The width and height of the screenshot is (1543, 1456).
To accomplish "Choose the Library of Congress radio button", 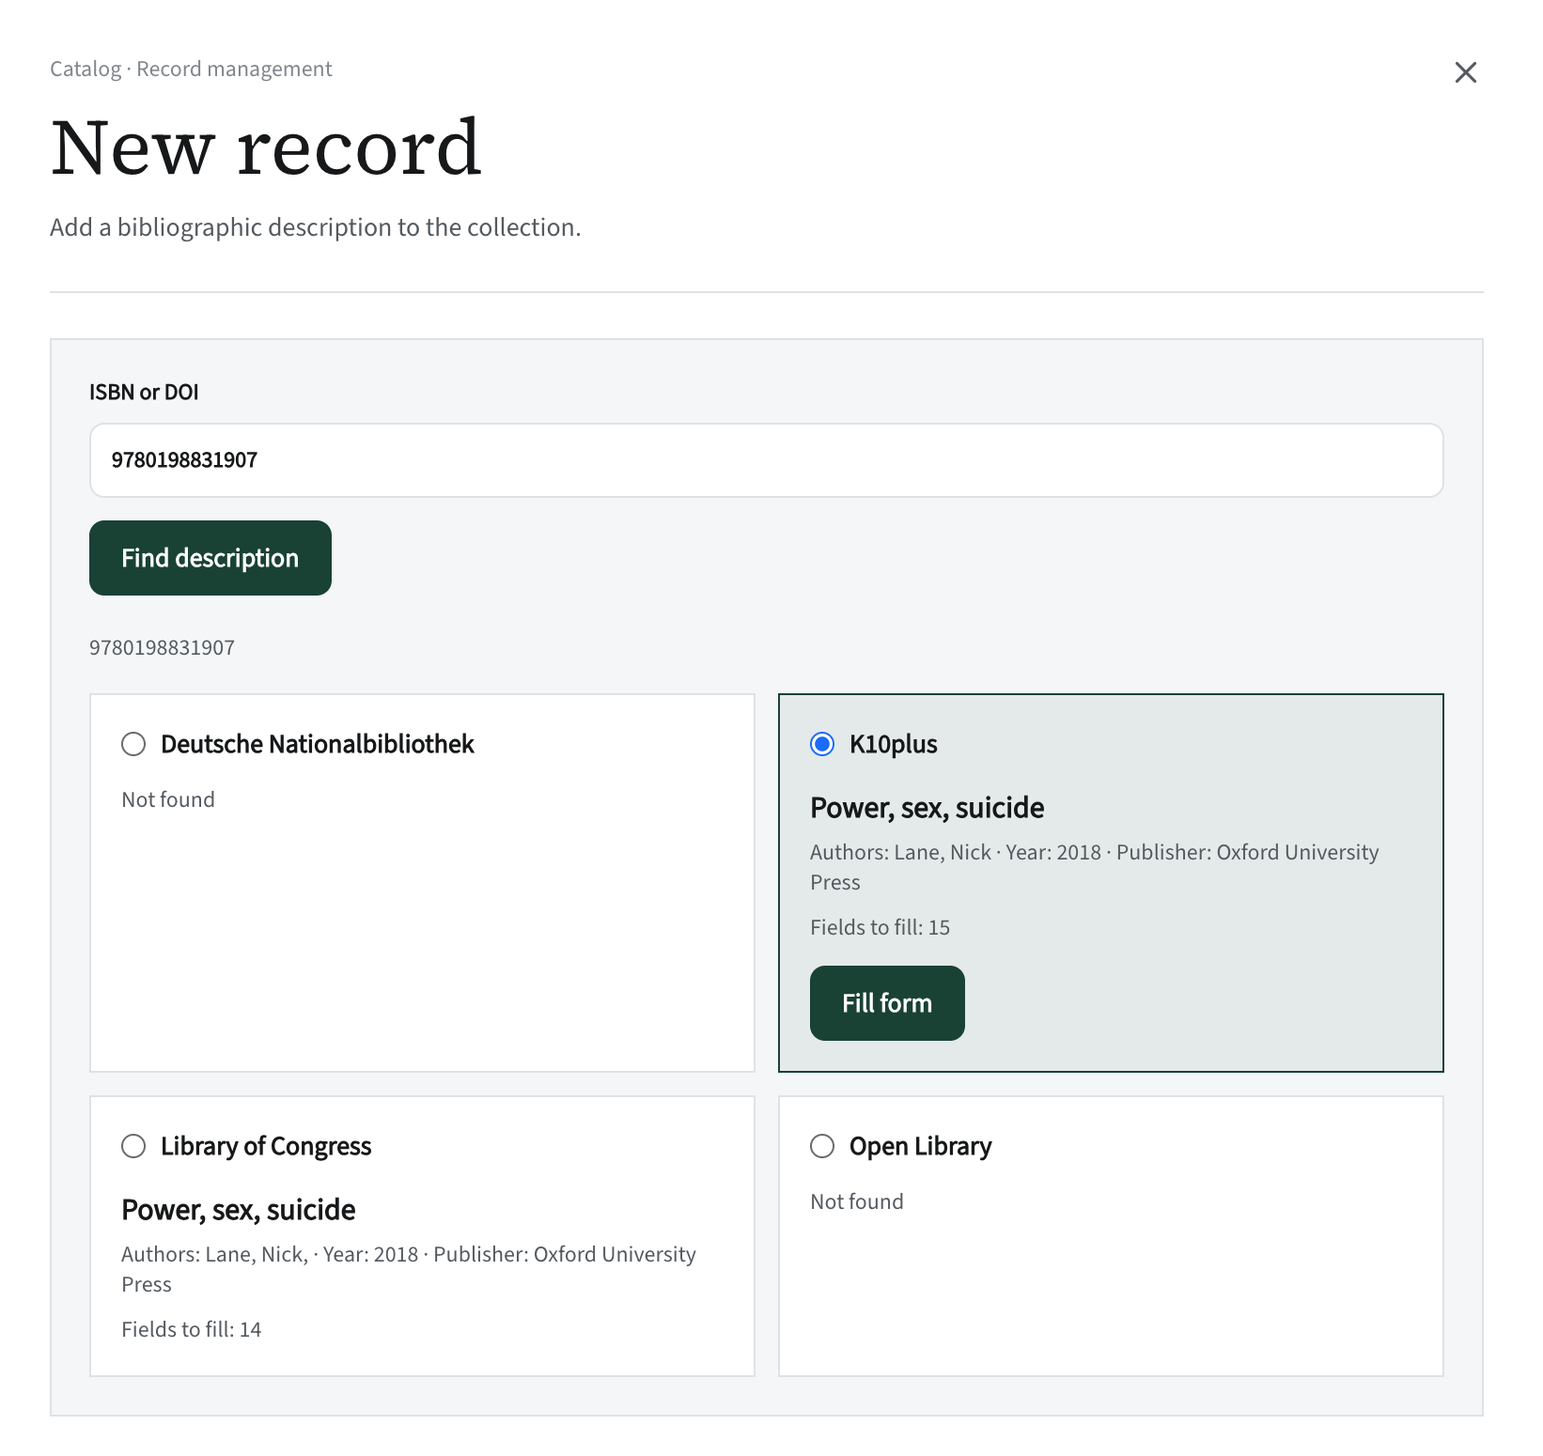I will pyautogui.click(x=133, y=1146).
